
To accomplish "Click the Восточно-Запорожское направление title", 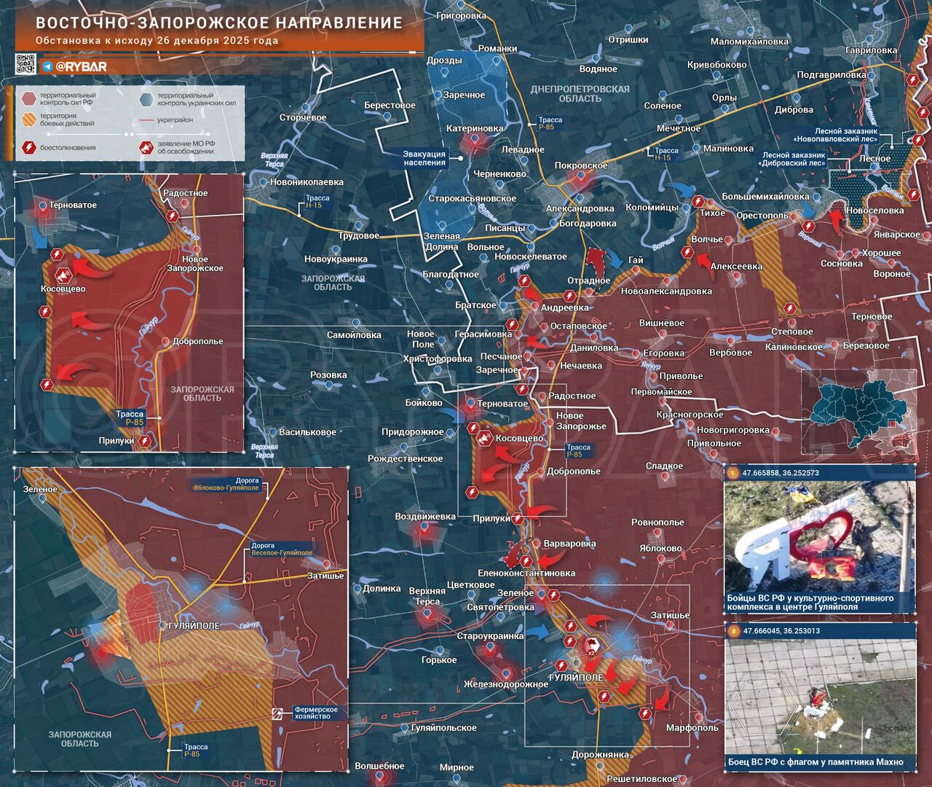I will (x=218, y=23).
